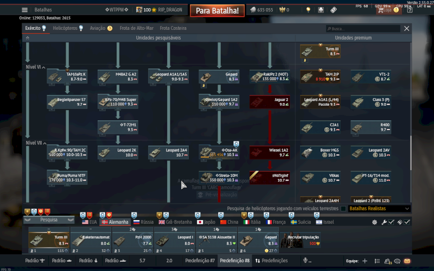Click the Batalhas game mode button
The image size is (434, 271).
click(43, 10)
